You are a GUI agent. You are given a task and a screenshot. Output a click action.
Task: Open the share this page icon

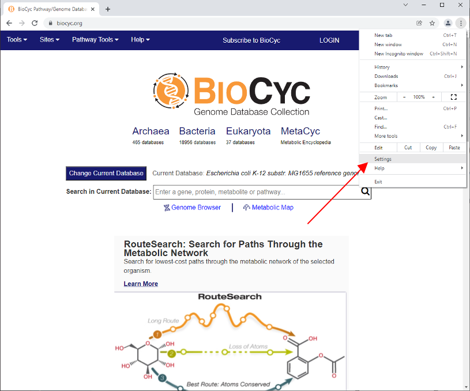click(x=419, y=23)
